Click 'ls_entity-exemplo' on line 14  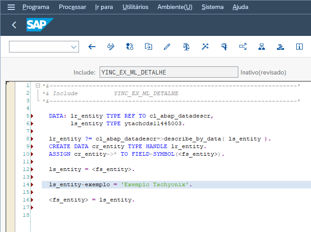click(x=79, y=184)
